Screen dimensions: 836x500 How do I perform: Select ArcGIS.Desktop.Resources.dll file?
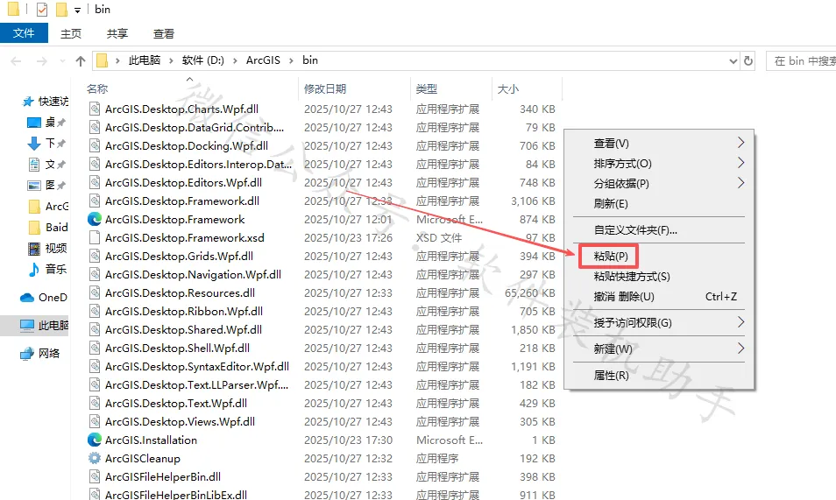pyautogui.click(x=181, y=293)
